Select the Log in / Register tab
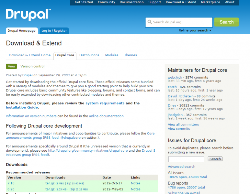This screenshot has height=194, width=250. [x=54, y=31]
